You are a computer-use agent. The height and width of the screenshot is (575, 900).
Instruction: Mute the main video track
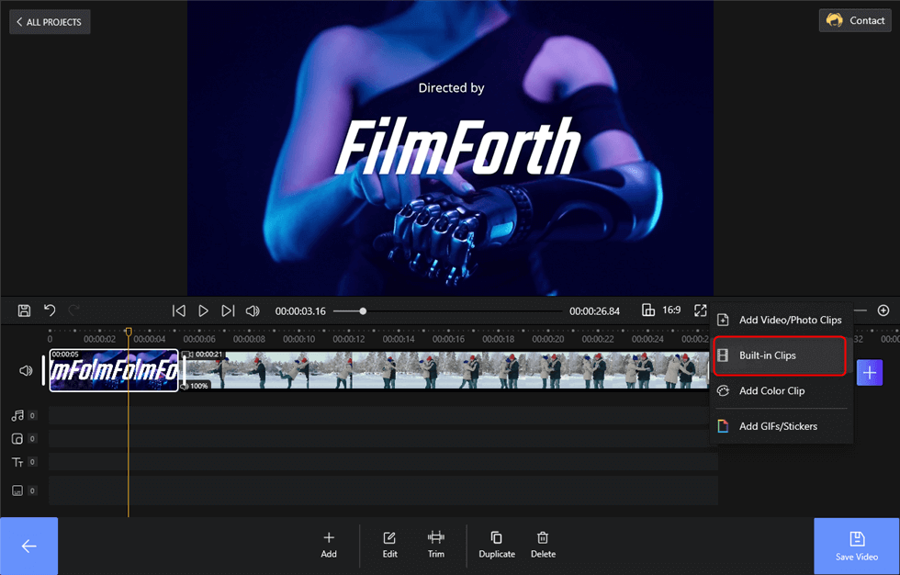26,371
